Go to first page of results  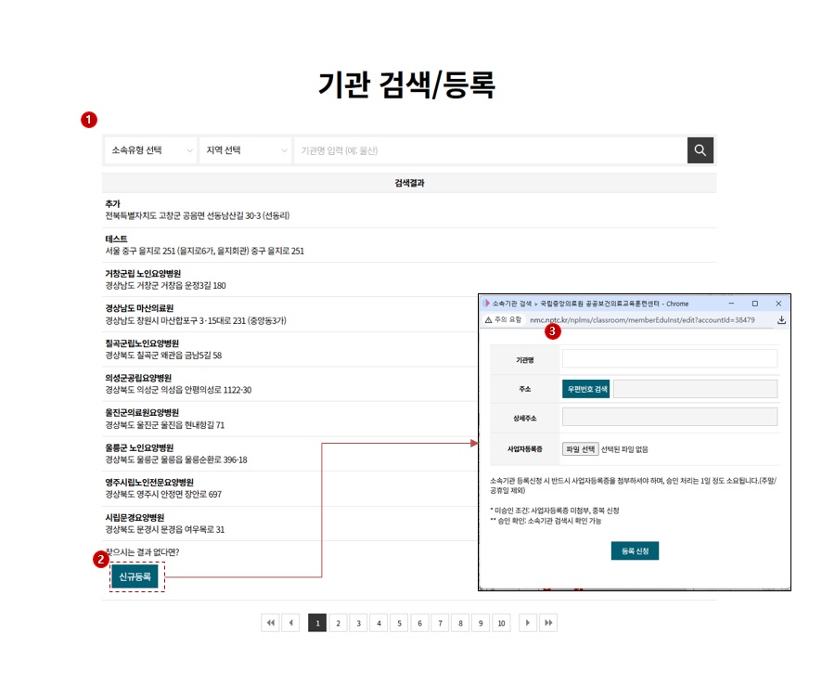pyautogui.click(x=270, y=624)
